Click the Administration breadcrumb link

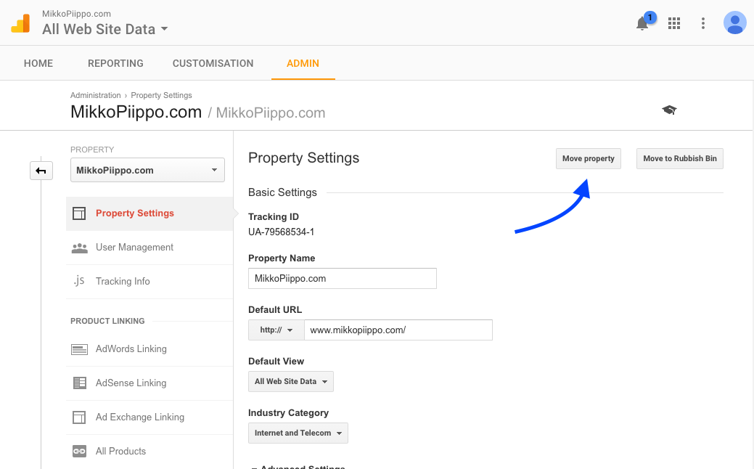click(96, 95)
